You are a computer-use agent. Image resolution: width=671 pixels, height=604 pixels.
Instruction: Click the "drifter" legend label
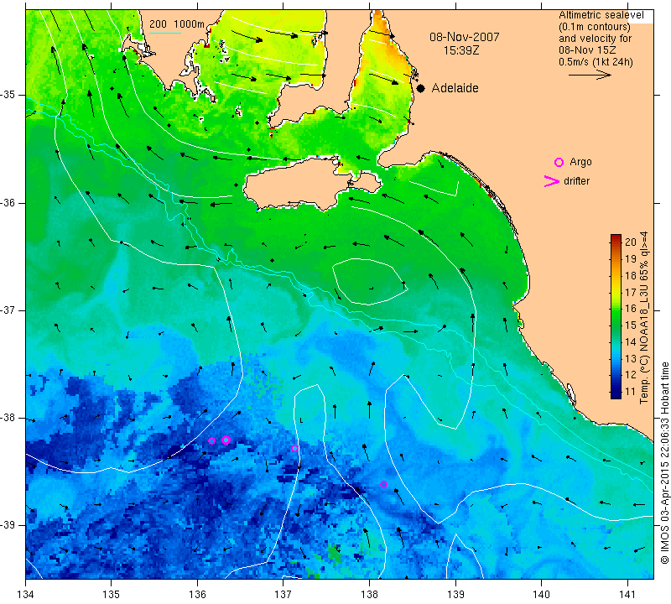click(x=576, y=181)
